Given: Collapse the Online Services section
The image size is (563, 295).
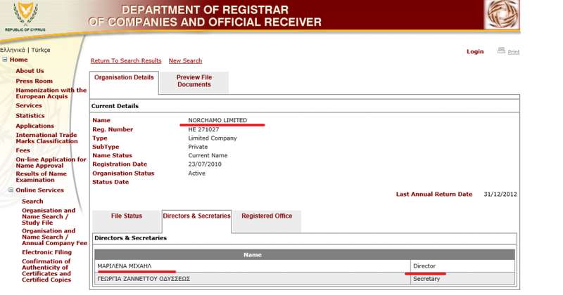Looking at the screenshot, I should point(11,190).
